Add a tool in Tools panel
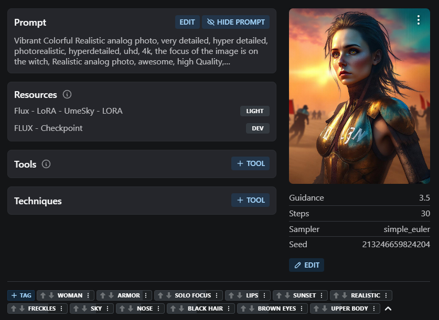The image size is (439, 320). tap(250, 163)
